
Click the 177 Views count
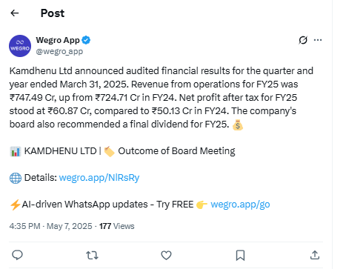(117, 226)
